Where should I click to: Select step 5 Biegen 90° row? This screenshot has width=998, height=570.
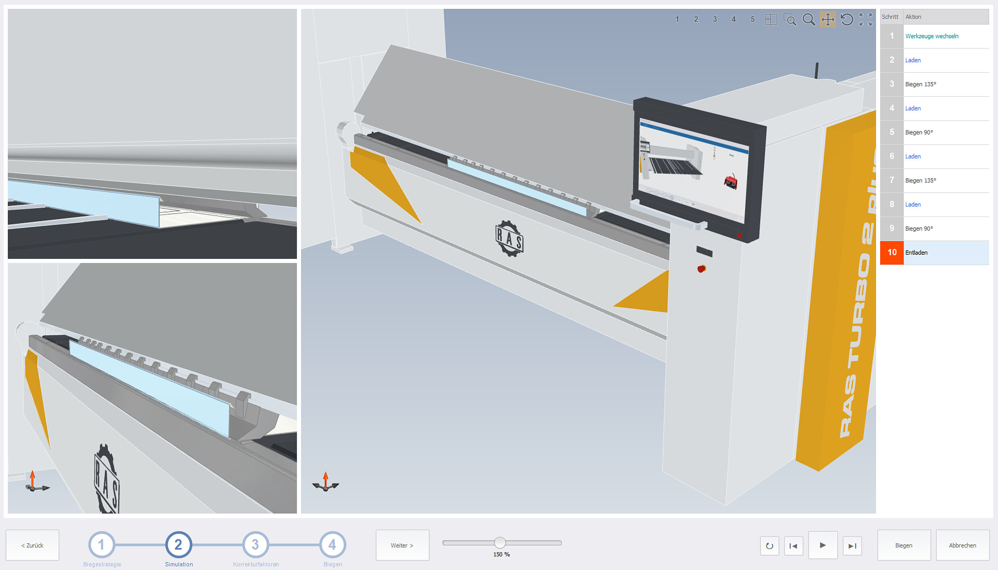[x=919, y=132]
